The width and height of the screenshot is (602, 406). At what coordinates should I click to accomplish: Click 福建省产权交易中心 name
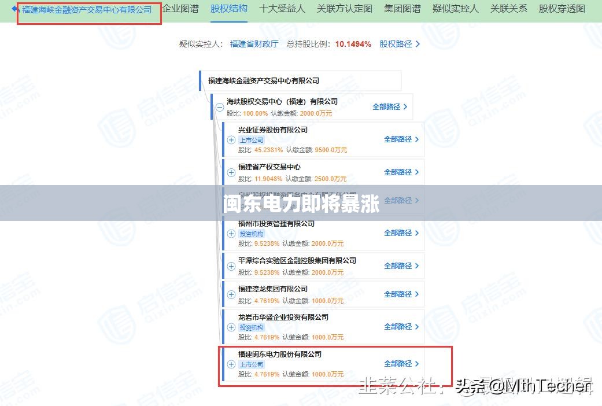[269, 167]
